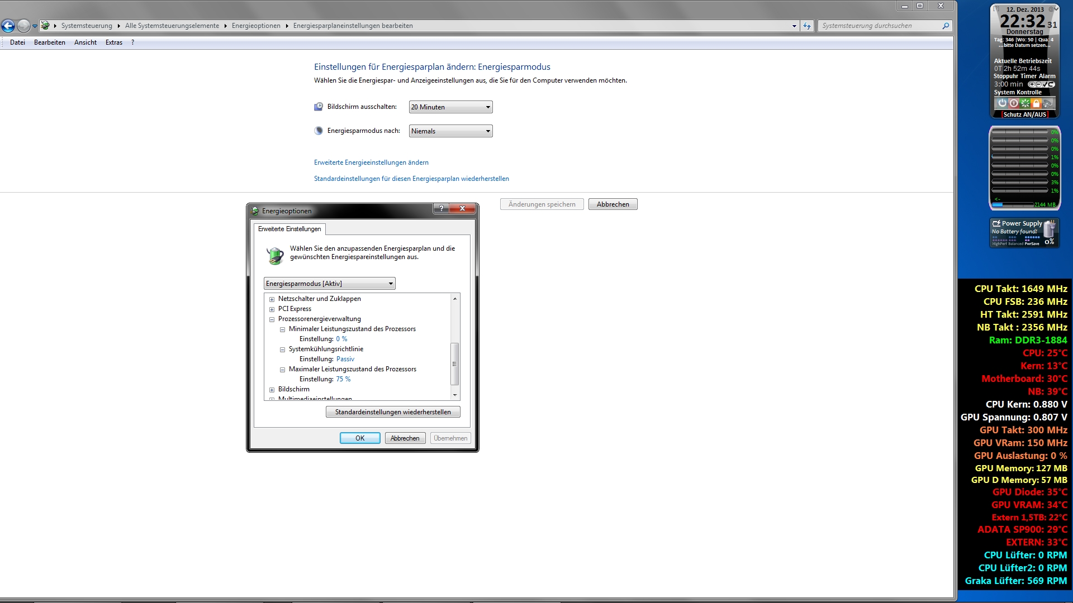Click the minus icon next to timer minutes
Image resolution: width=1073 pixels, height=603 pixels.
click(1038, 84)
